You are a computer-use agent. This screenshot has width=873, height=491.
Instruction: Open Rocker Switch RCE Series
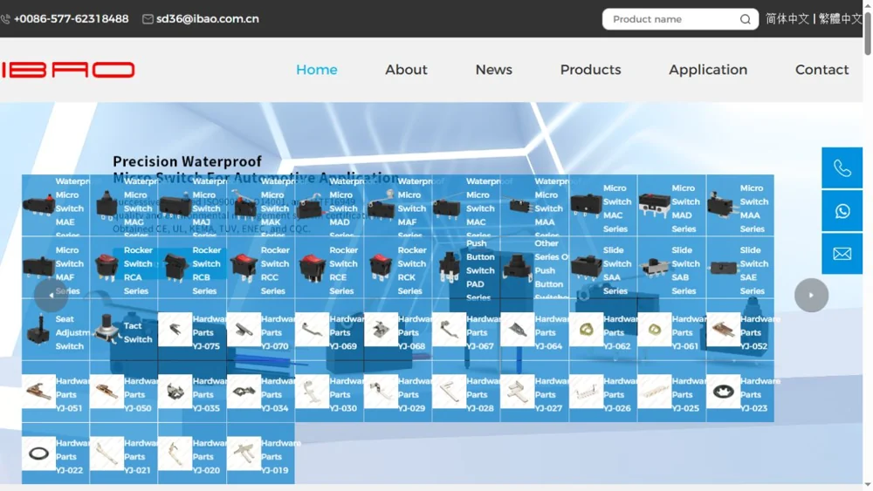tap(329, 268)
